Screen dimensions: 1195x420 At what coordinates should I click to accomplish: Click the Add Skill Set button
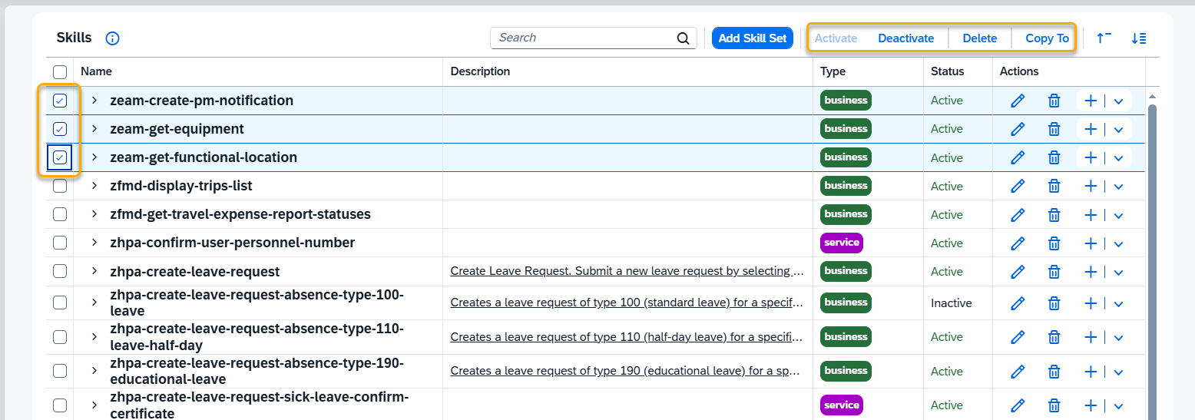tap(752, 38)
